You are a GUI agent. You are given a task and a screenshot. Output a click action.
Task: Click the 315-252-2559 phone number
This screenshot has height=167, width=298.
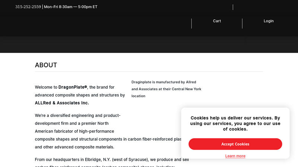click(28, 7)
